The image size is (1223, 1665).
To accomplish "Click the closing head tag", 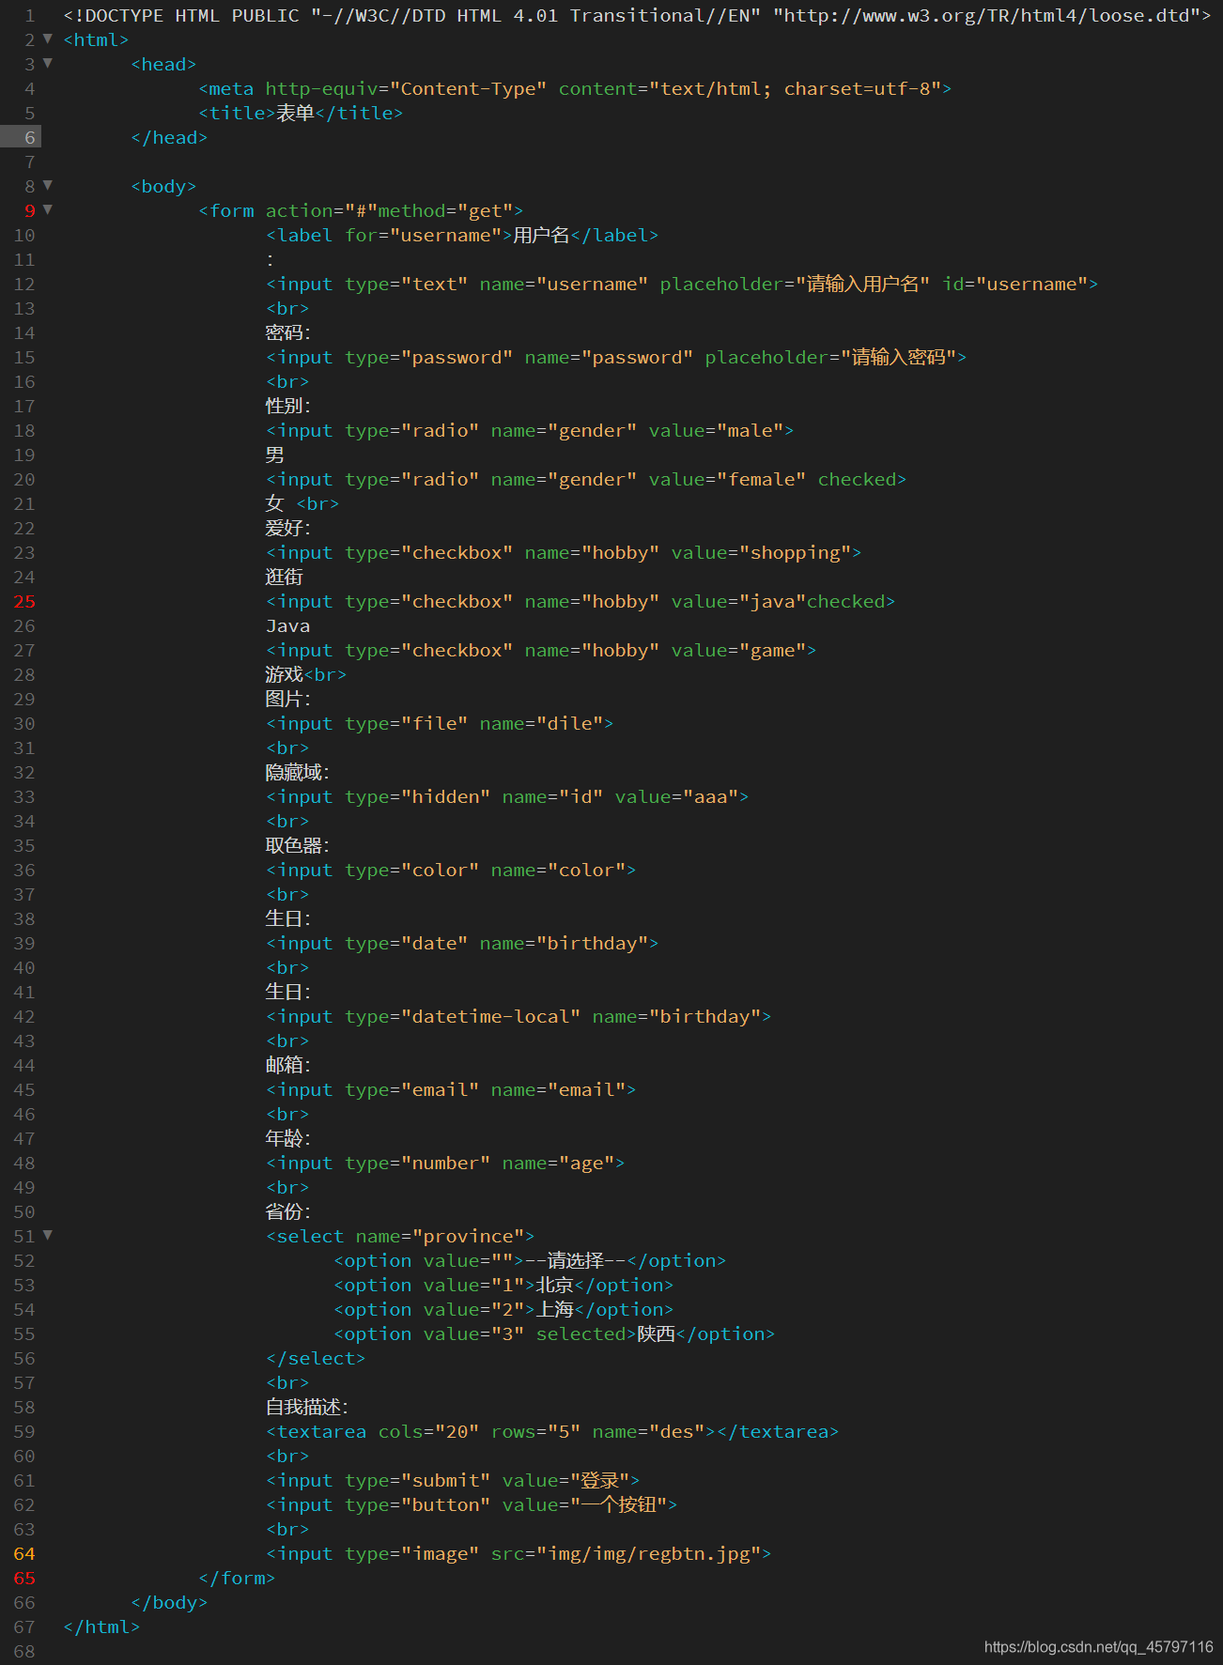I will tap(169, 137).
